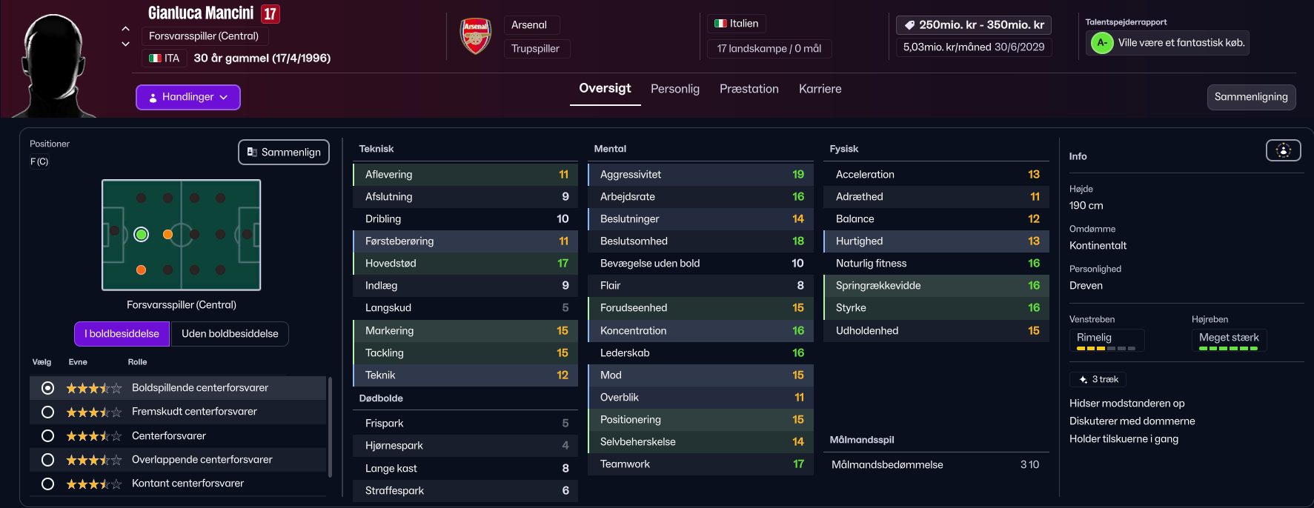
Task: Open the Handlinger dropdown menu
Action: 188,97
